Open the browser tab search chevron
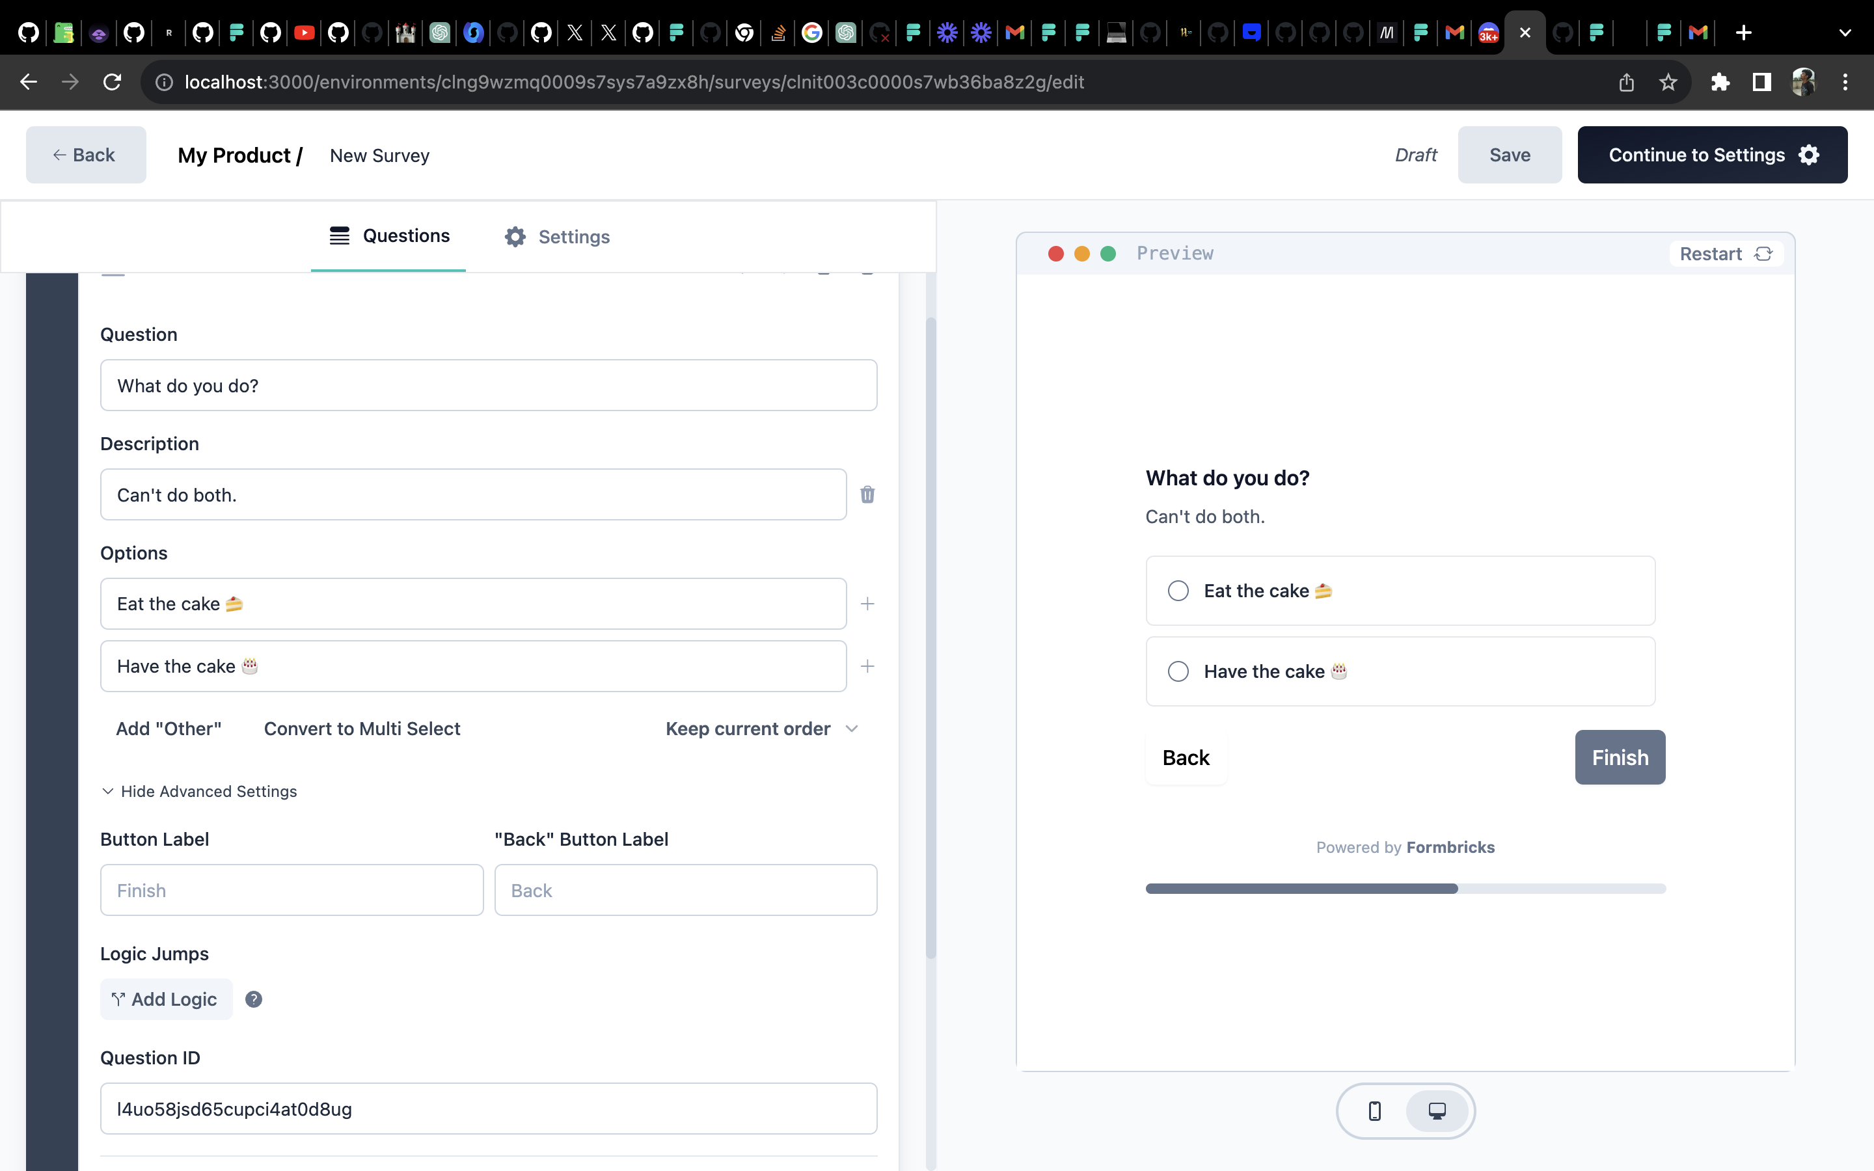 tap(1845, 33)
